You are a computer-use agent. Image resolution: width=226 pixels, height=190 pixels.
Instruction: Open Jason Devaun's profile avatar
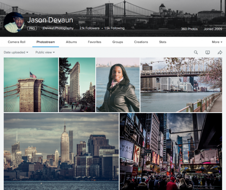tap(14, 23)
